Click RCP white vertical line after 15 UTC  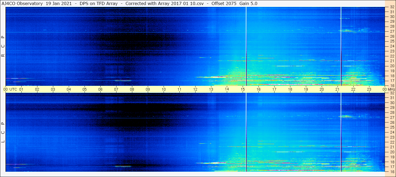pos(246,46)
